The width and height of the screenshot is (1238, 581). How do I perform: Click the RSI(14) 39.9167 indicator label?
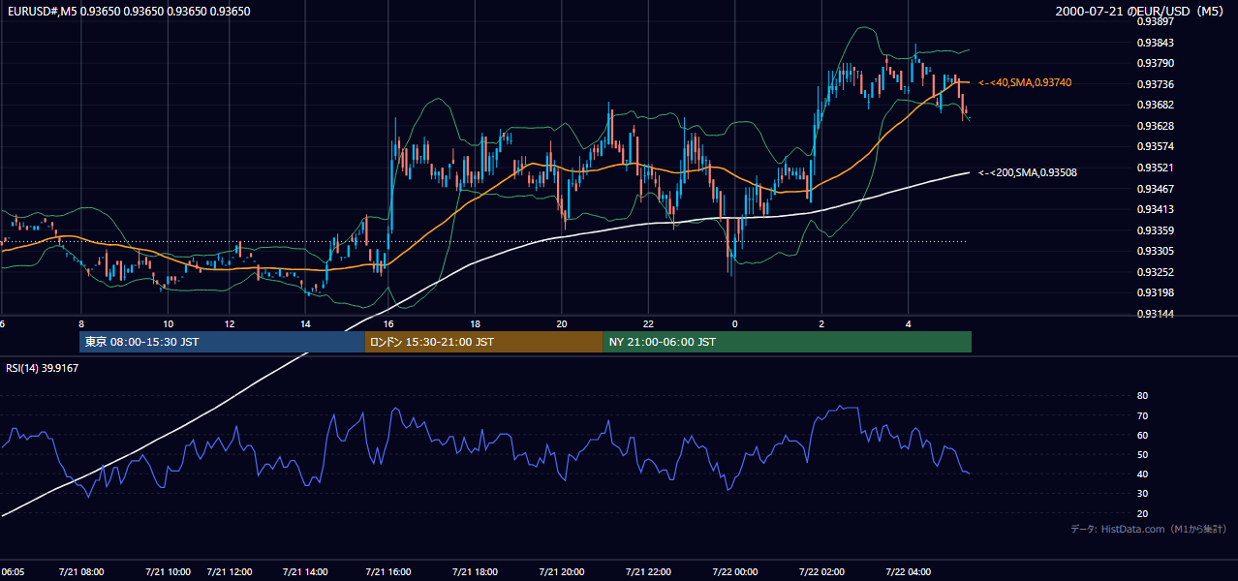click(43, 368)
